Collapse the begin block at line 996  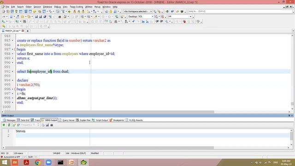tap(15, 89)
